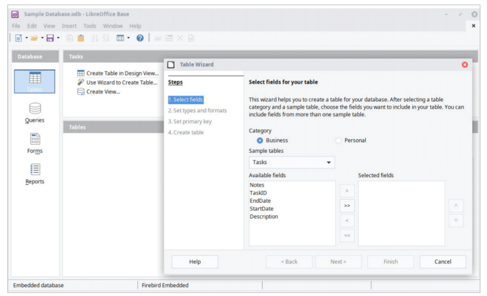
Task: Open LibreOffice Help via question mark icon
Action: point(140,38)
